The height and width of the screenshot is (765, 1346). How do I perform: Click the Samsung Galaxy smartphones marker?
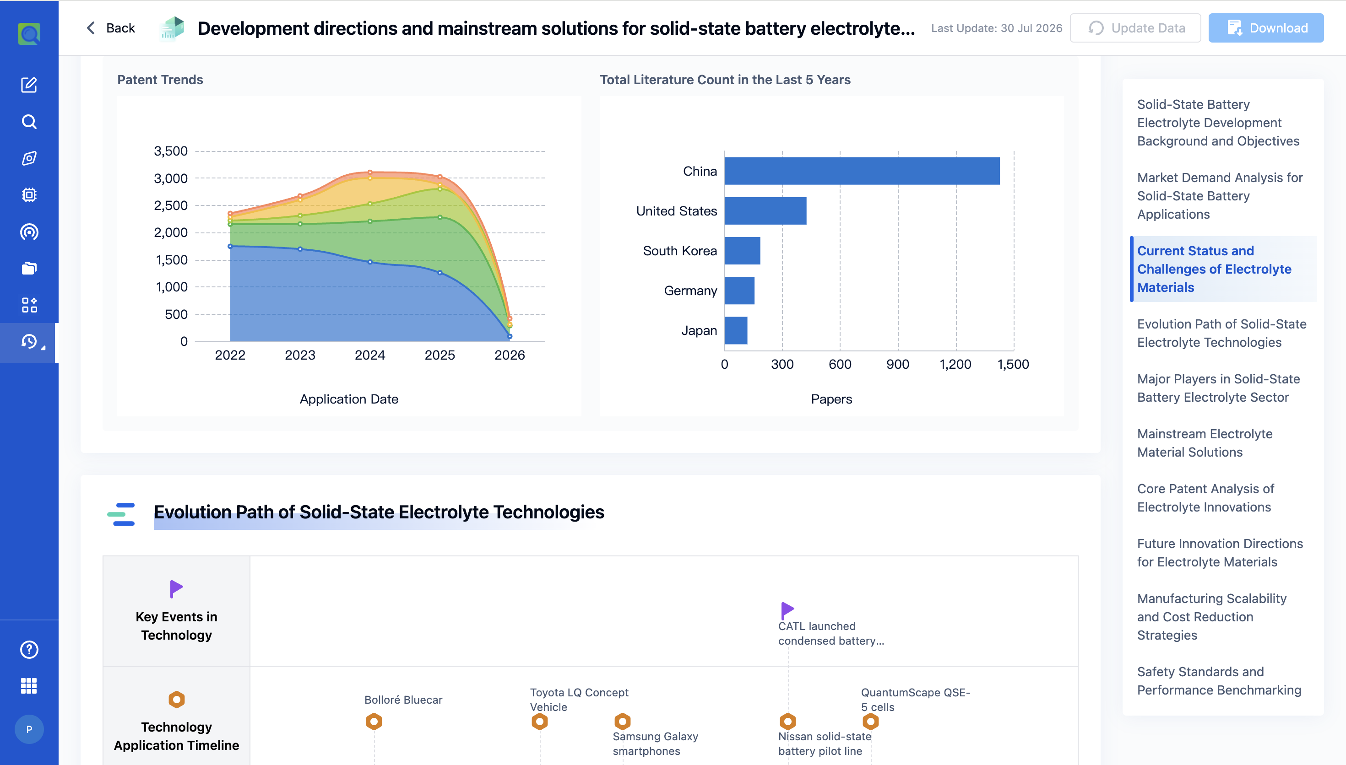pyautogui.click(x=622, y=722)
